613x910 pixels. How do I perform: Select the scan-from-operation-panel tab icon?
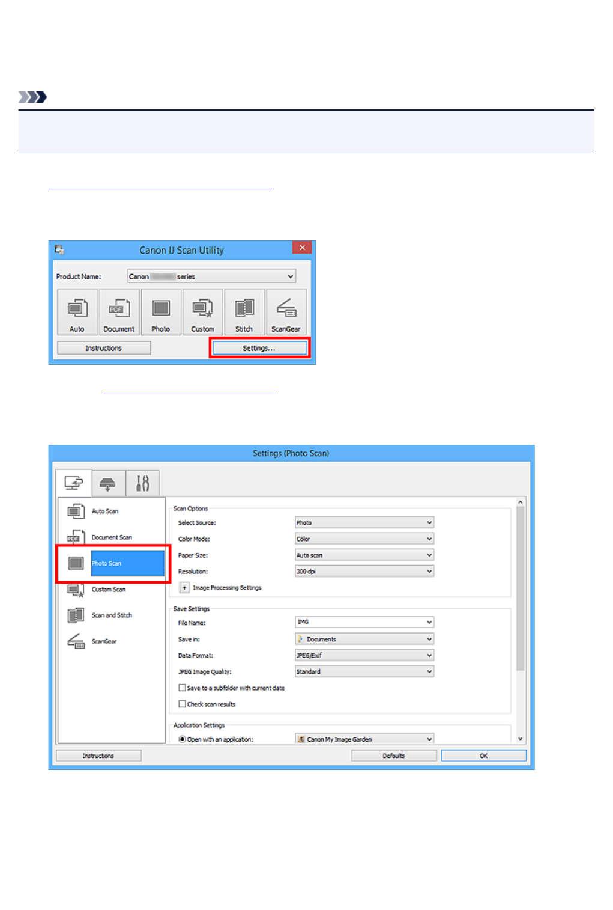click(x=107, y=483)
